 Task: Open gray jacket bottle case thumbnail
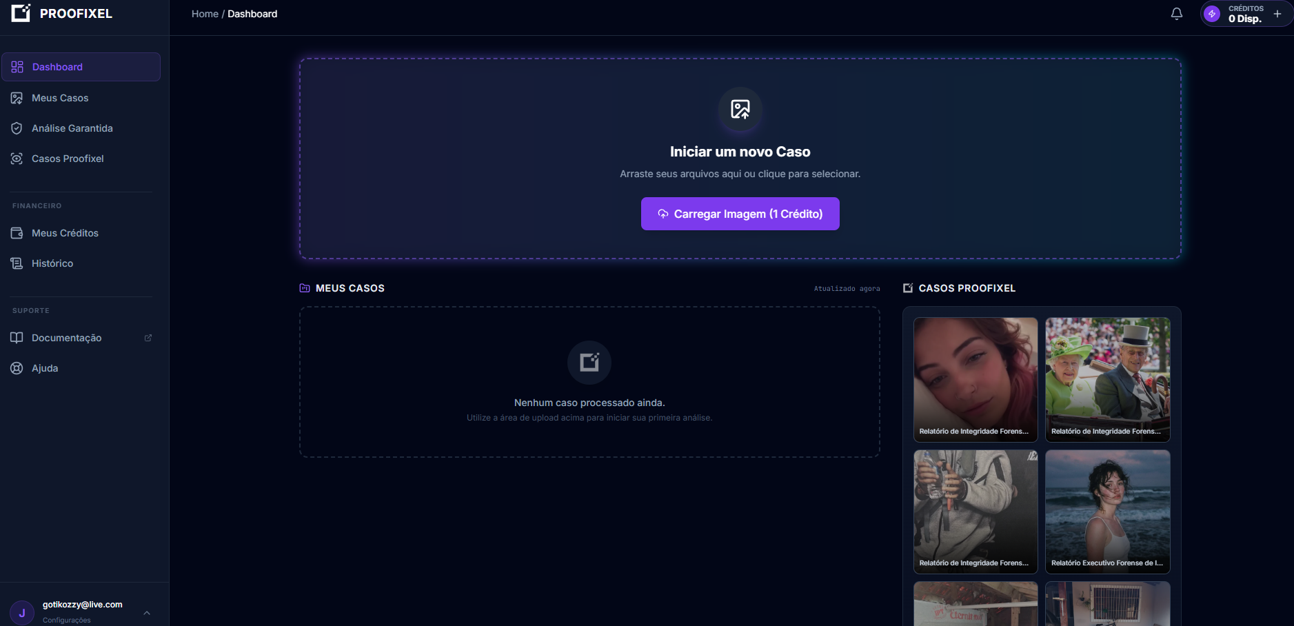tap(975, 512)
